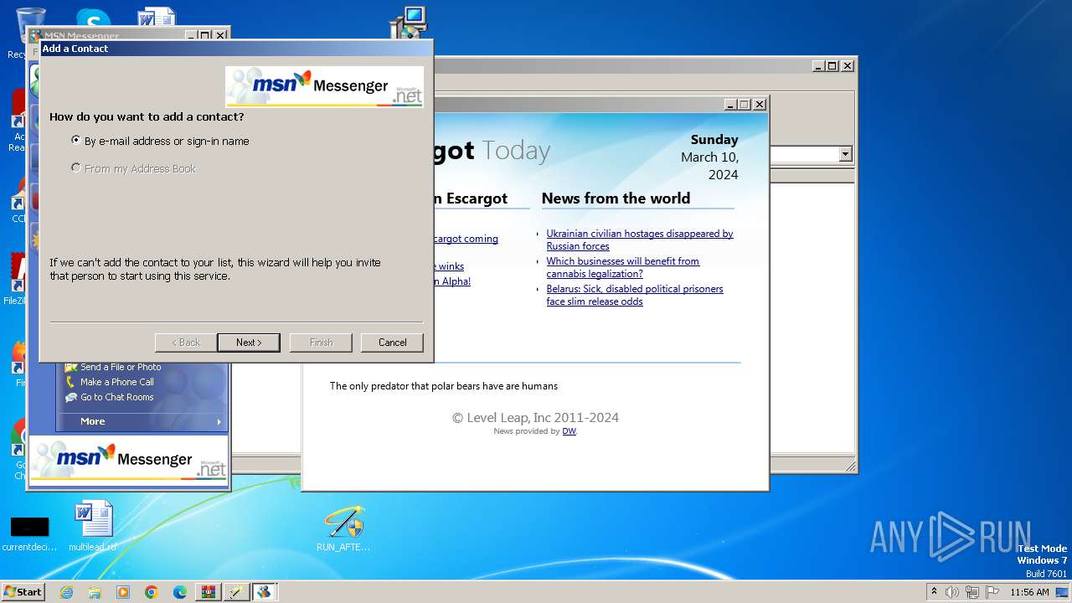This screenshot has width=1072, height=603.
Task: Click the disabled Back button
Action: (x=186, y=343)
